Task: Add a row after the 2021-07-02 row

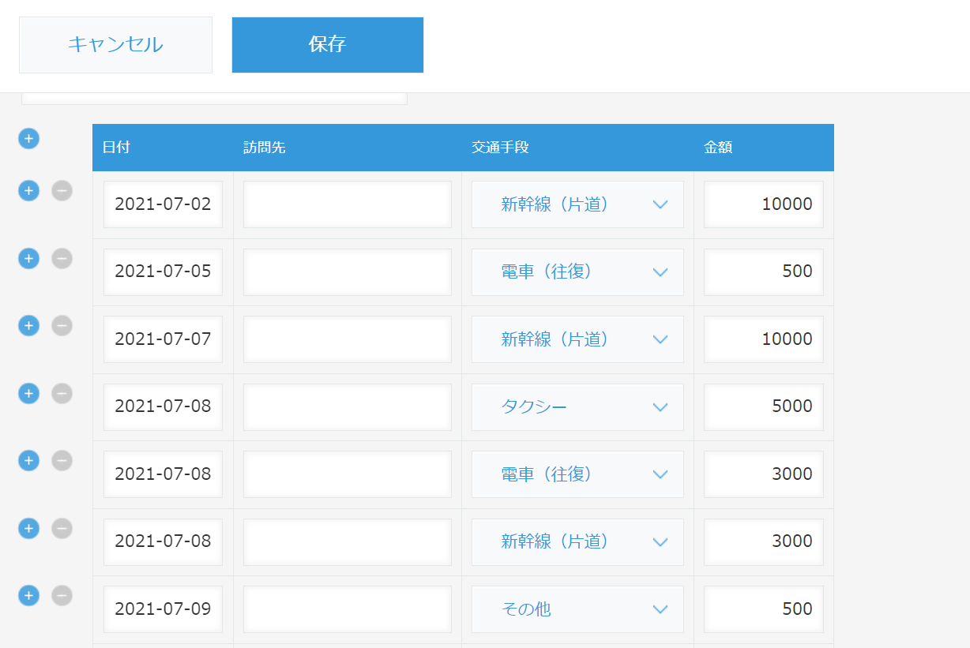Action: 28,190
